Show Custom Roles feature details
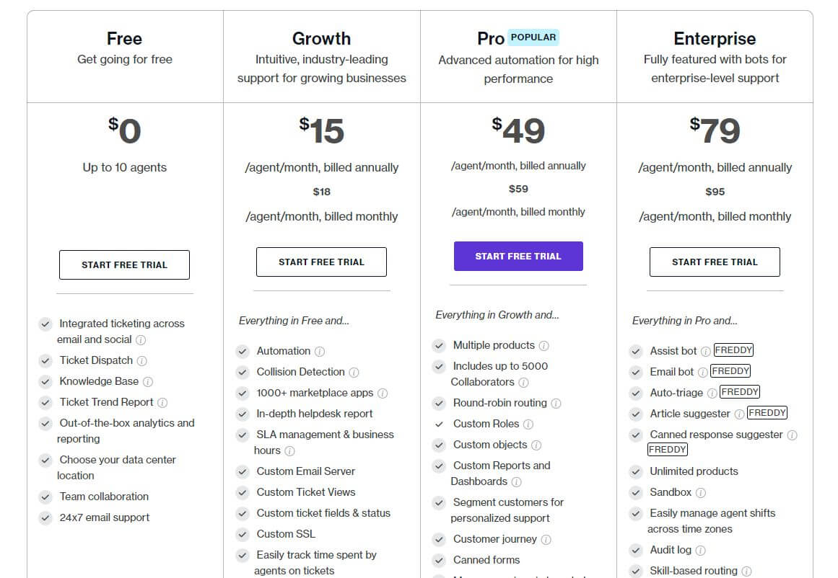Image resolution: width=838 pixels, height=578 pixels. click(528, 424)
